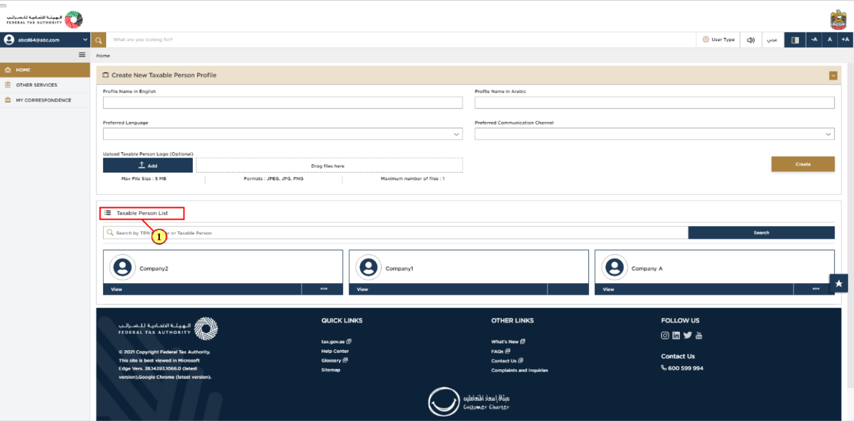Viewport: 854px width, 421px height.
Task: Switch language to Arabic
Action: (x=772, y=40)
